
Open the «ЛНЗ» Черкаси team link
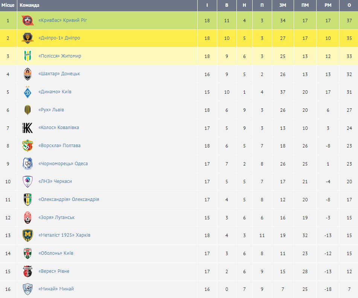point(55,181)
